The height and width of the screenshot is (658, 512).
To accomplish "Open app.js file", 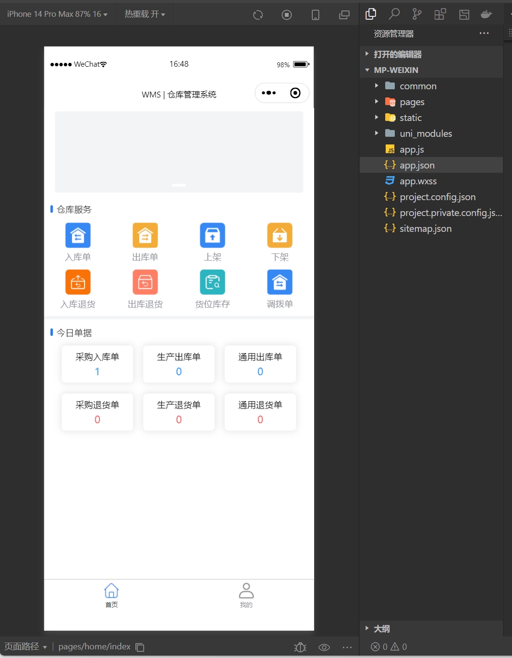I will coord(431,149).
